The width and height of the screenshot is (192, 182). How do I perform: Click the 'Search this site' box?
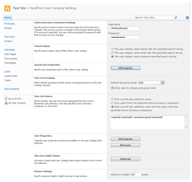point(153,18)
